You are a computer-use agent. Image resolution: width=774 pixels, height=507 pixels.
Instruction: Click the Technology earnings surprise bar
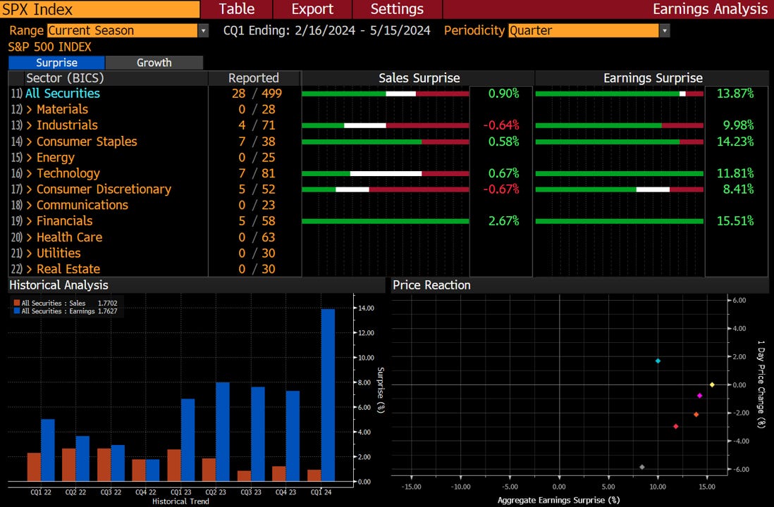point(619,174)
